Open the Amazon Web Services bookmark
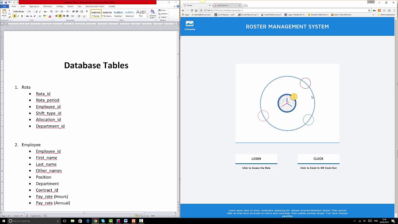The image size is (398, 224). tap(318, 15)
